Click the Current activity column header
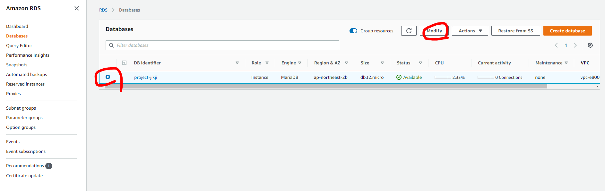The height and width of the screenshot is (191, 605). point(494,63)
